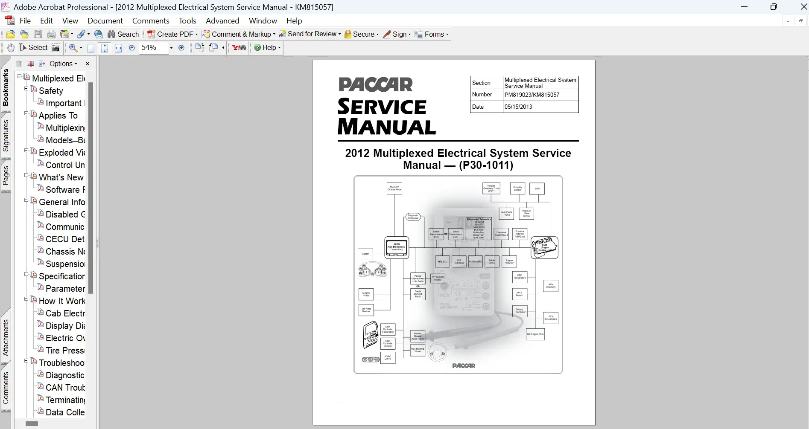809x429 pixels.
Task: Collapse the General Info bookmark node
Action: click(x=26, y=200)
